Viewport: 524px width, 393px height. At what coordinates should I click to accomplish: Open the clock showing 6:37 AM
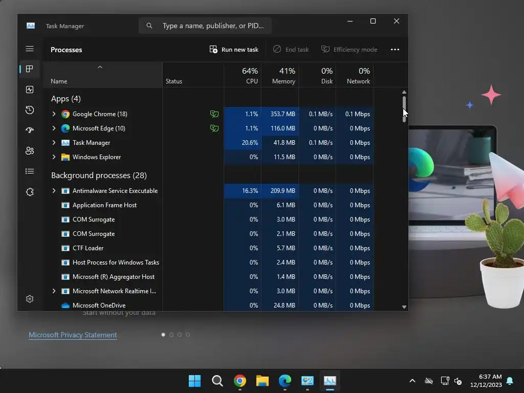(x=486, y=381)
